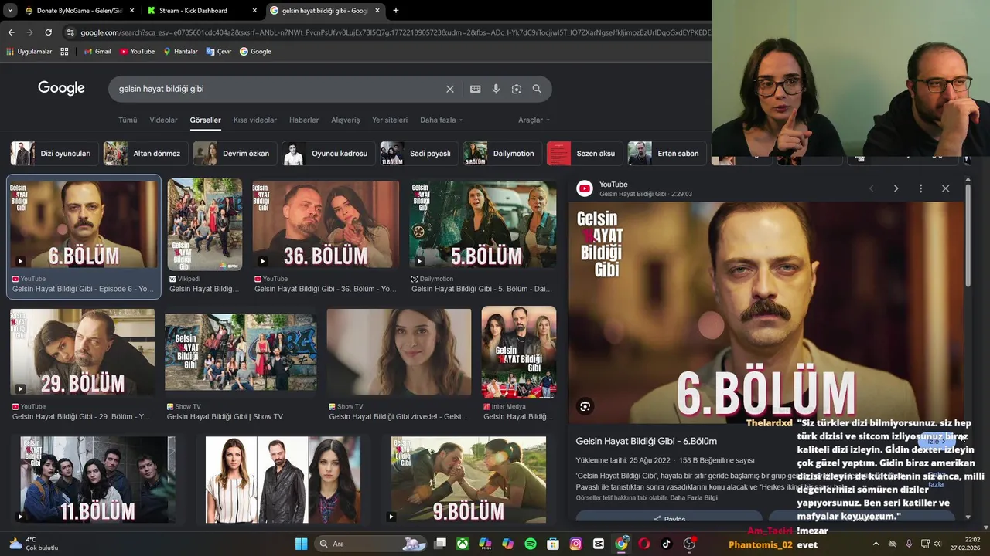Open the Gmail bookmark
The width and height of the screenshot is (990, 556).
pos(97,52)
